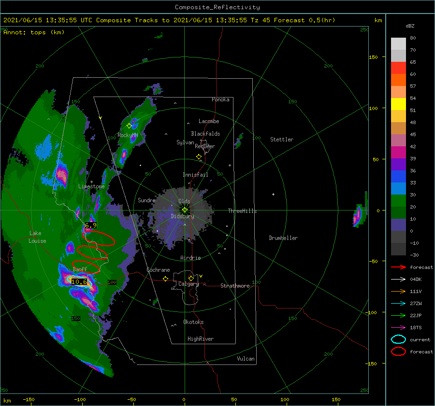Click the Lake Louise label
435x406 pixels.
click(37, 237)
